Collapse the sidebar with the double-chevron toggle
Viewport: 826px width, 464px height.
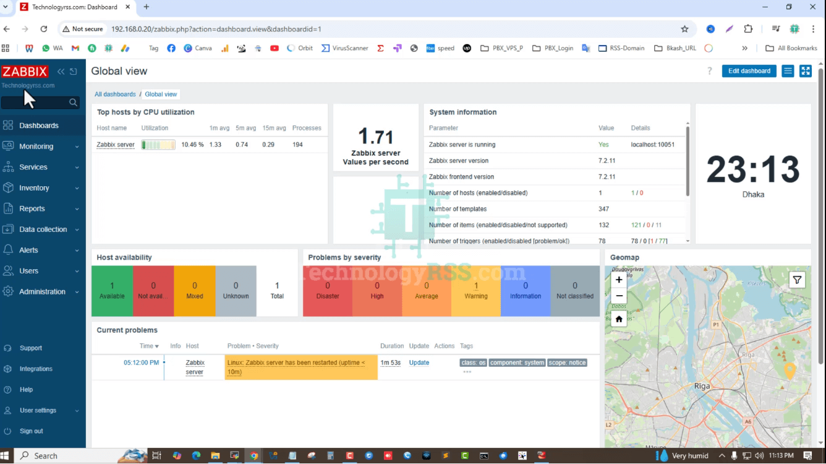(60, 71)
